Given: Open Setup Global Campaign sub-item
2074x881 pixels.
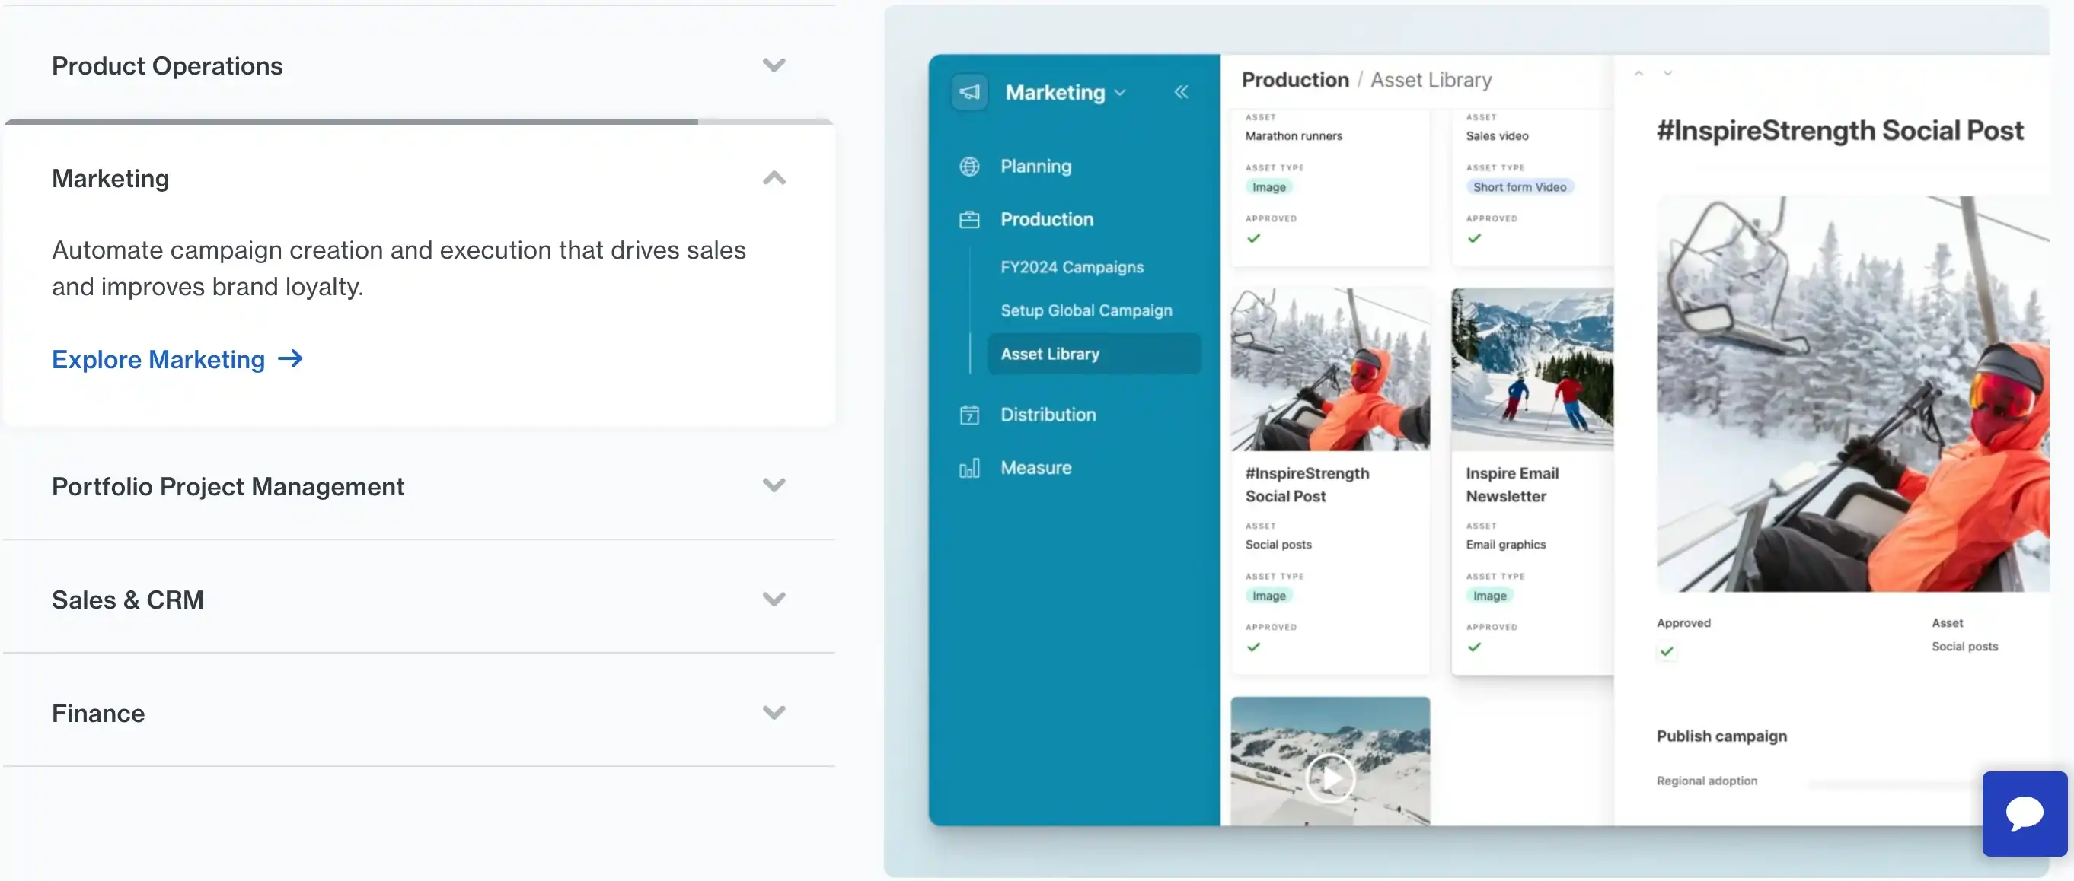Looking at the screenshot, I should tap(1086, 310).
